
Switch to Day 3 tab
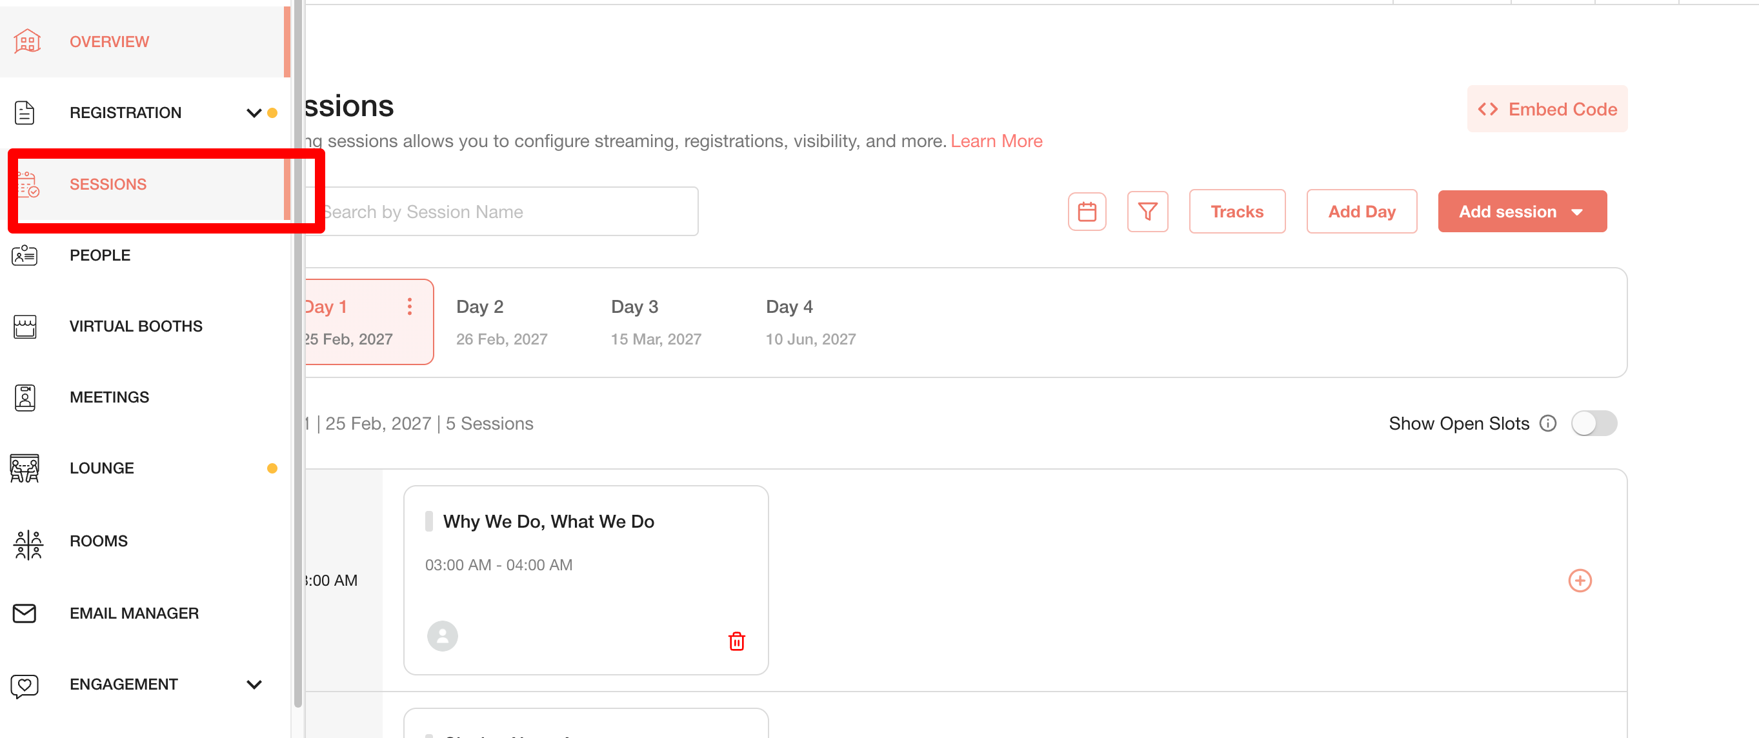pyautogui.click(x=656, y=321)
